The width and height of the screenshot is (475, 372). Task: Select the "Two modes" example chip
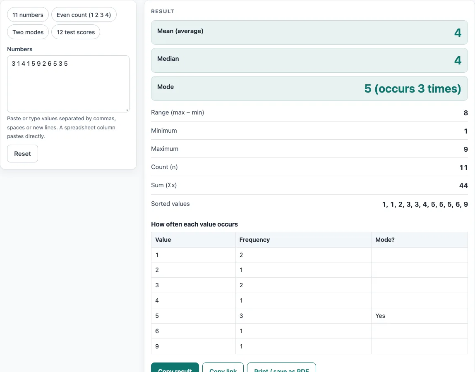point(28,32)
